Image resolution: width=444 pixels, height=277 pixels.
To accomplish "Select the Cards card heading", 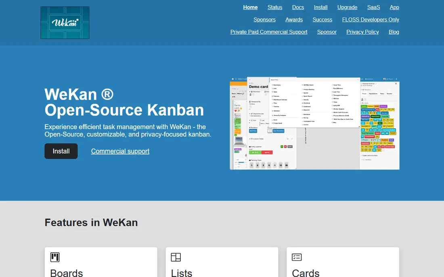I will [x=306, y=273].
